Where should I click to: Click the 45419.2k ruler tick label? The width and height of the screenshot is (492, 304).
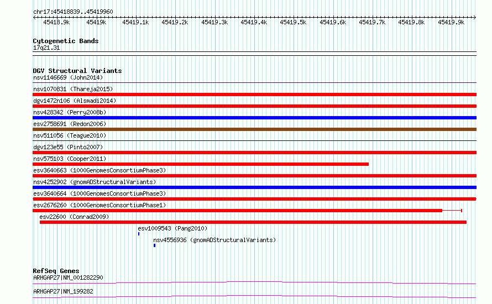coord(175,22)
